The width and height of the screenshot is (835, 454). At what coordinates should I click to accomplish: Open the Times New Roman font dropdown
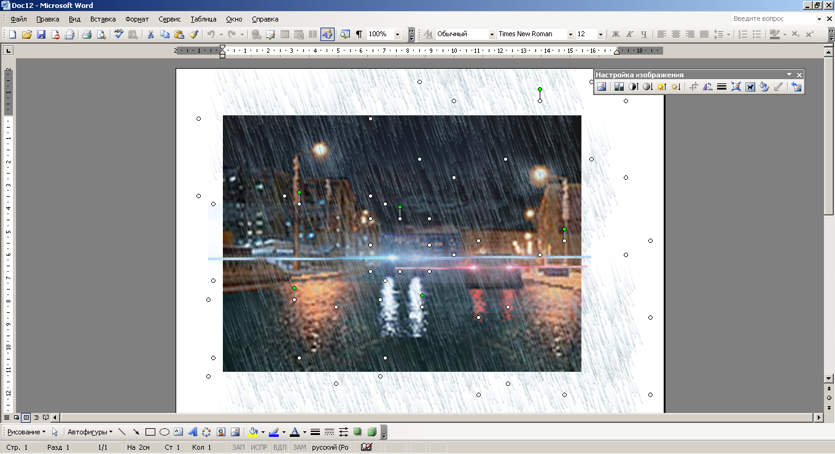570,34
